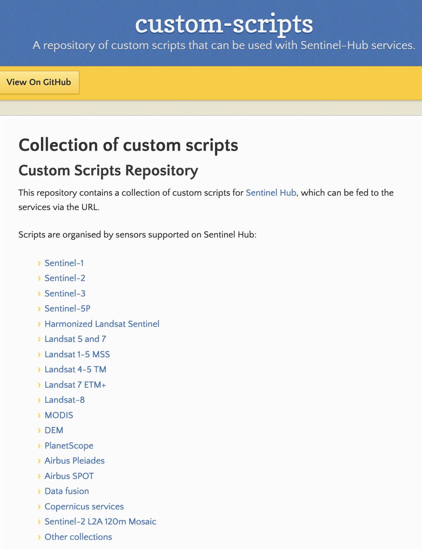Click the custom-scripts page title
Screen dimensions: 422x549
(x=224, y=24)
